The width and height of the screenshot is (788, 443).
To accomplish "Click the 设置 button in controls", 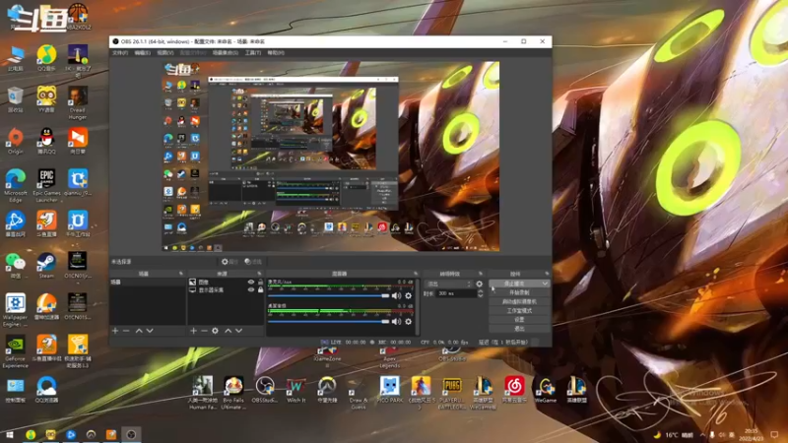I will tap(519, 319).
